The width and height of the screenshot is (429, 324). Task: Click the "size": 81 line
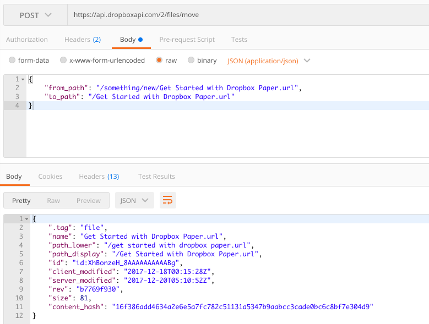70,298
